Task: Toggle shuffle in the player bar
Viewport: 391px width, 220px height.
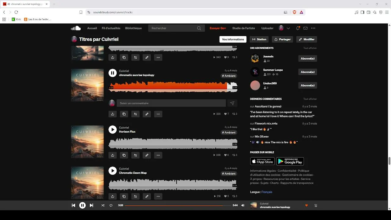Action: [103, 205]
